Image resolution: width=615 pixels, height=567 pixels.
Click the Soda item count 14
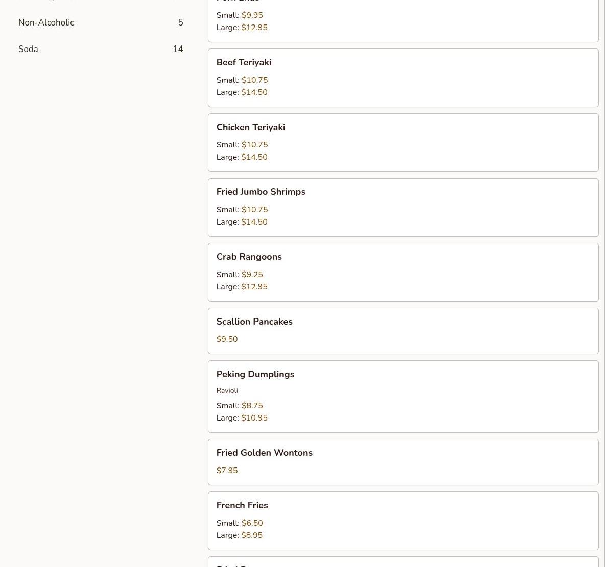(x=178, y=49)
